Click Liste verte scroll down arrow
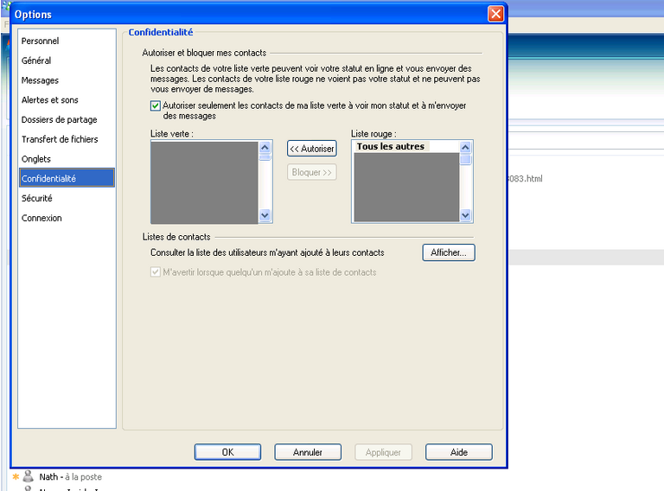This screenshot has height=491, width=664. point(265,215)
